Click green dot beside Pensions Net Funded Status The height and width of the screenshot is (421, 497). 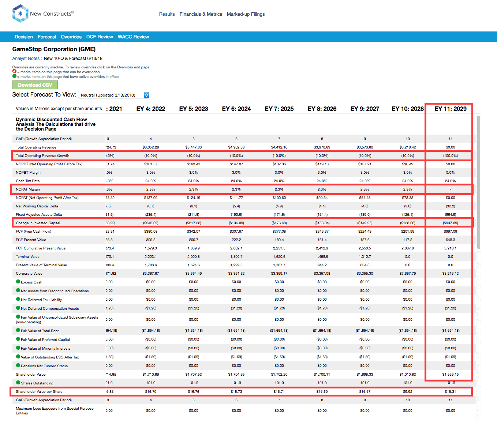click(x=18, y=365)
